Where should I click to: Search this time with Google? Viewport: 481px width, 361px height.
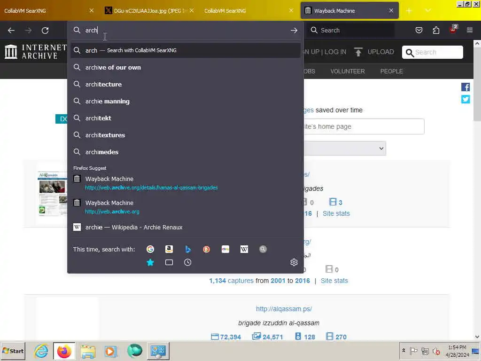(x=150, y=249)
